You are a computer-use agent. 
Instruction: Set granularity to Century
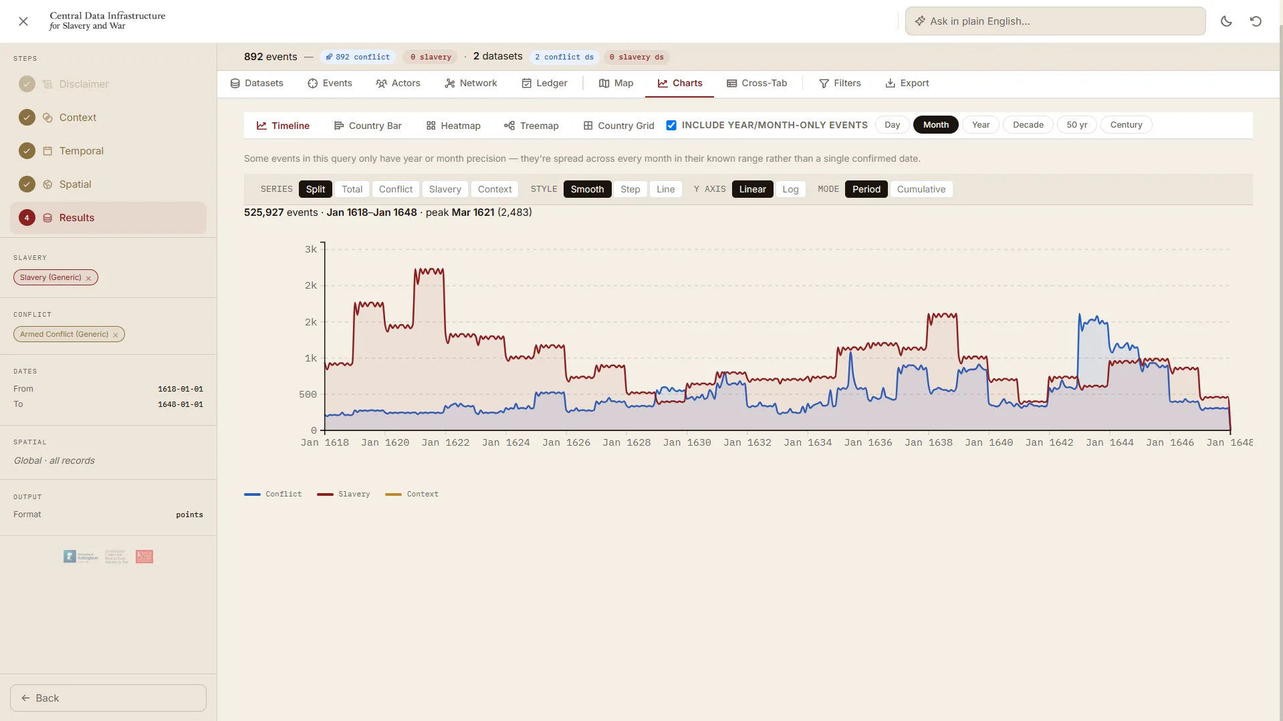click(1127, 125)
